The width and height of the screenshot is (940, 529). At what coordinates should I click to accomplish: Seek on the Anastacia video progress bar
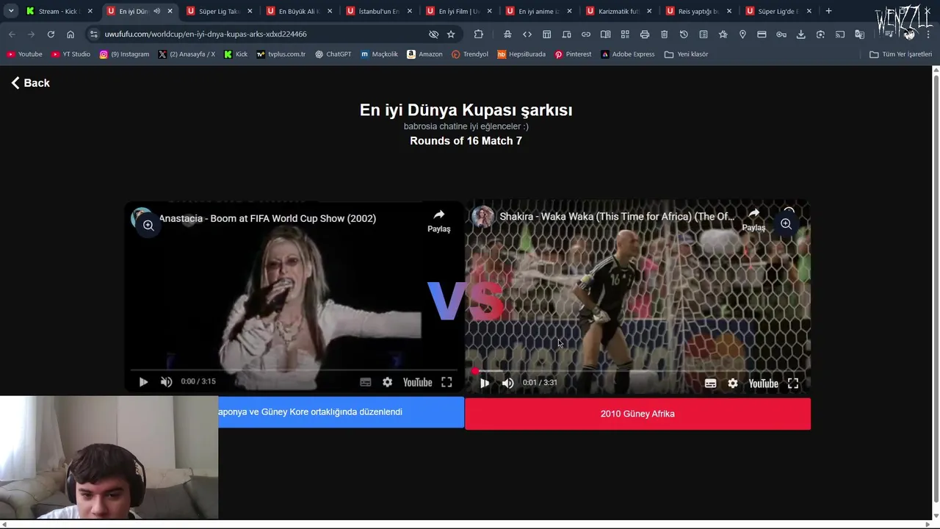coord(294,370)
